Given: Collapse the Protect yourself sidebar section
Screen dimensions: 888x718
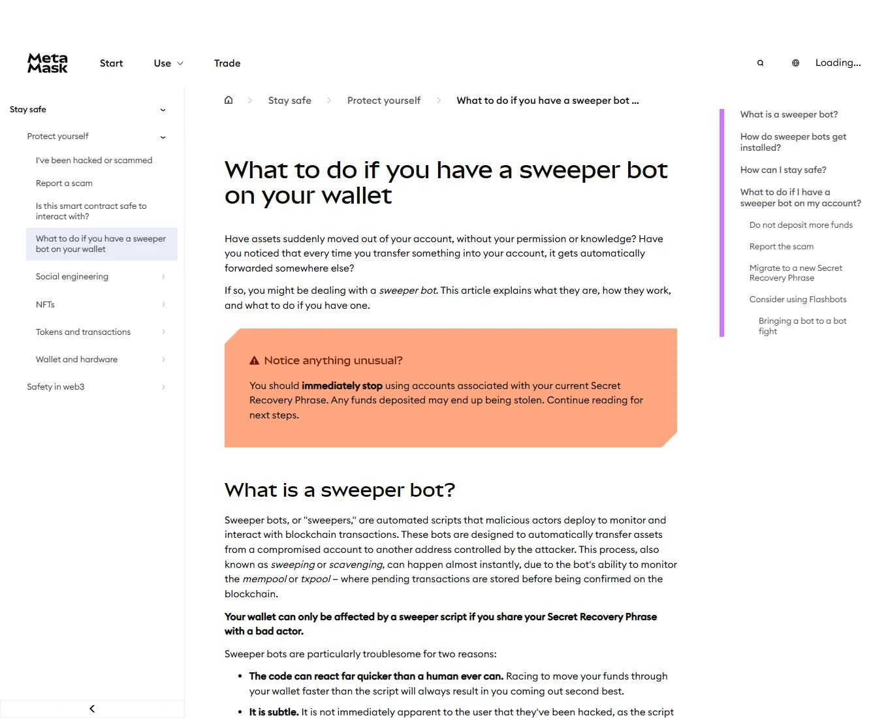Looking at the screenshot, I should (x=163, y=136).
